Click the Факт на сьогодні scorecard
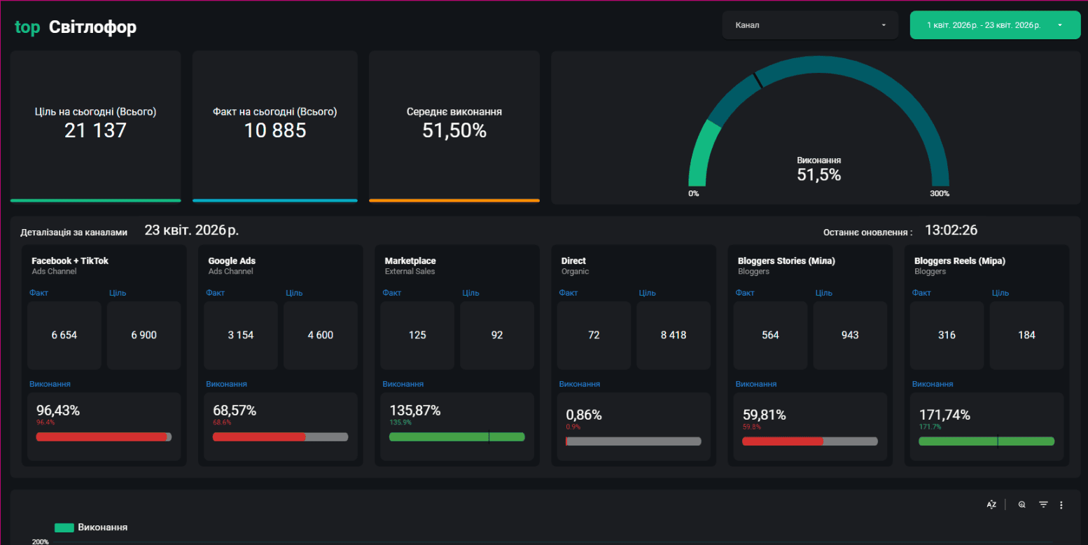This screenshot has width=1088, height=545. 275,126
